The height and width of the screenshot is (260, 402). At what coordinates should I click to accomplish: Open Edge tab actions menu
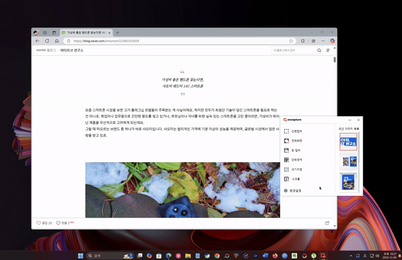(54, 33)
